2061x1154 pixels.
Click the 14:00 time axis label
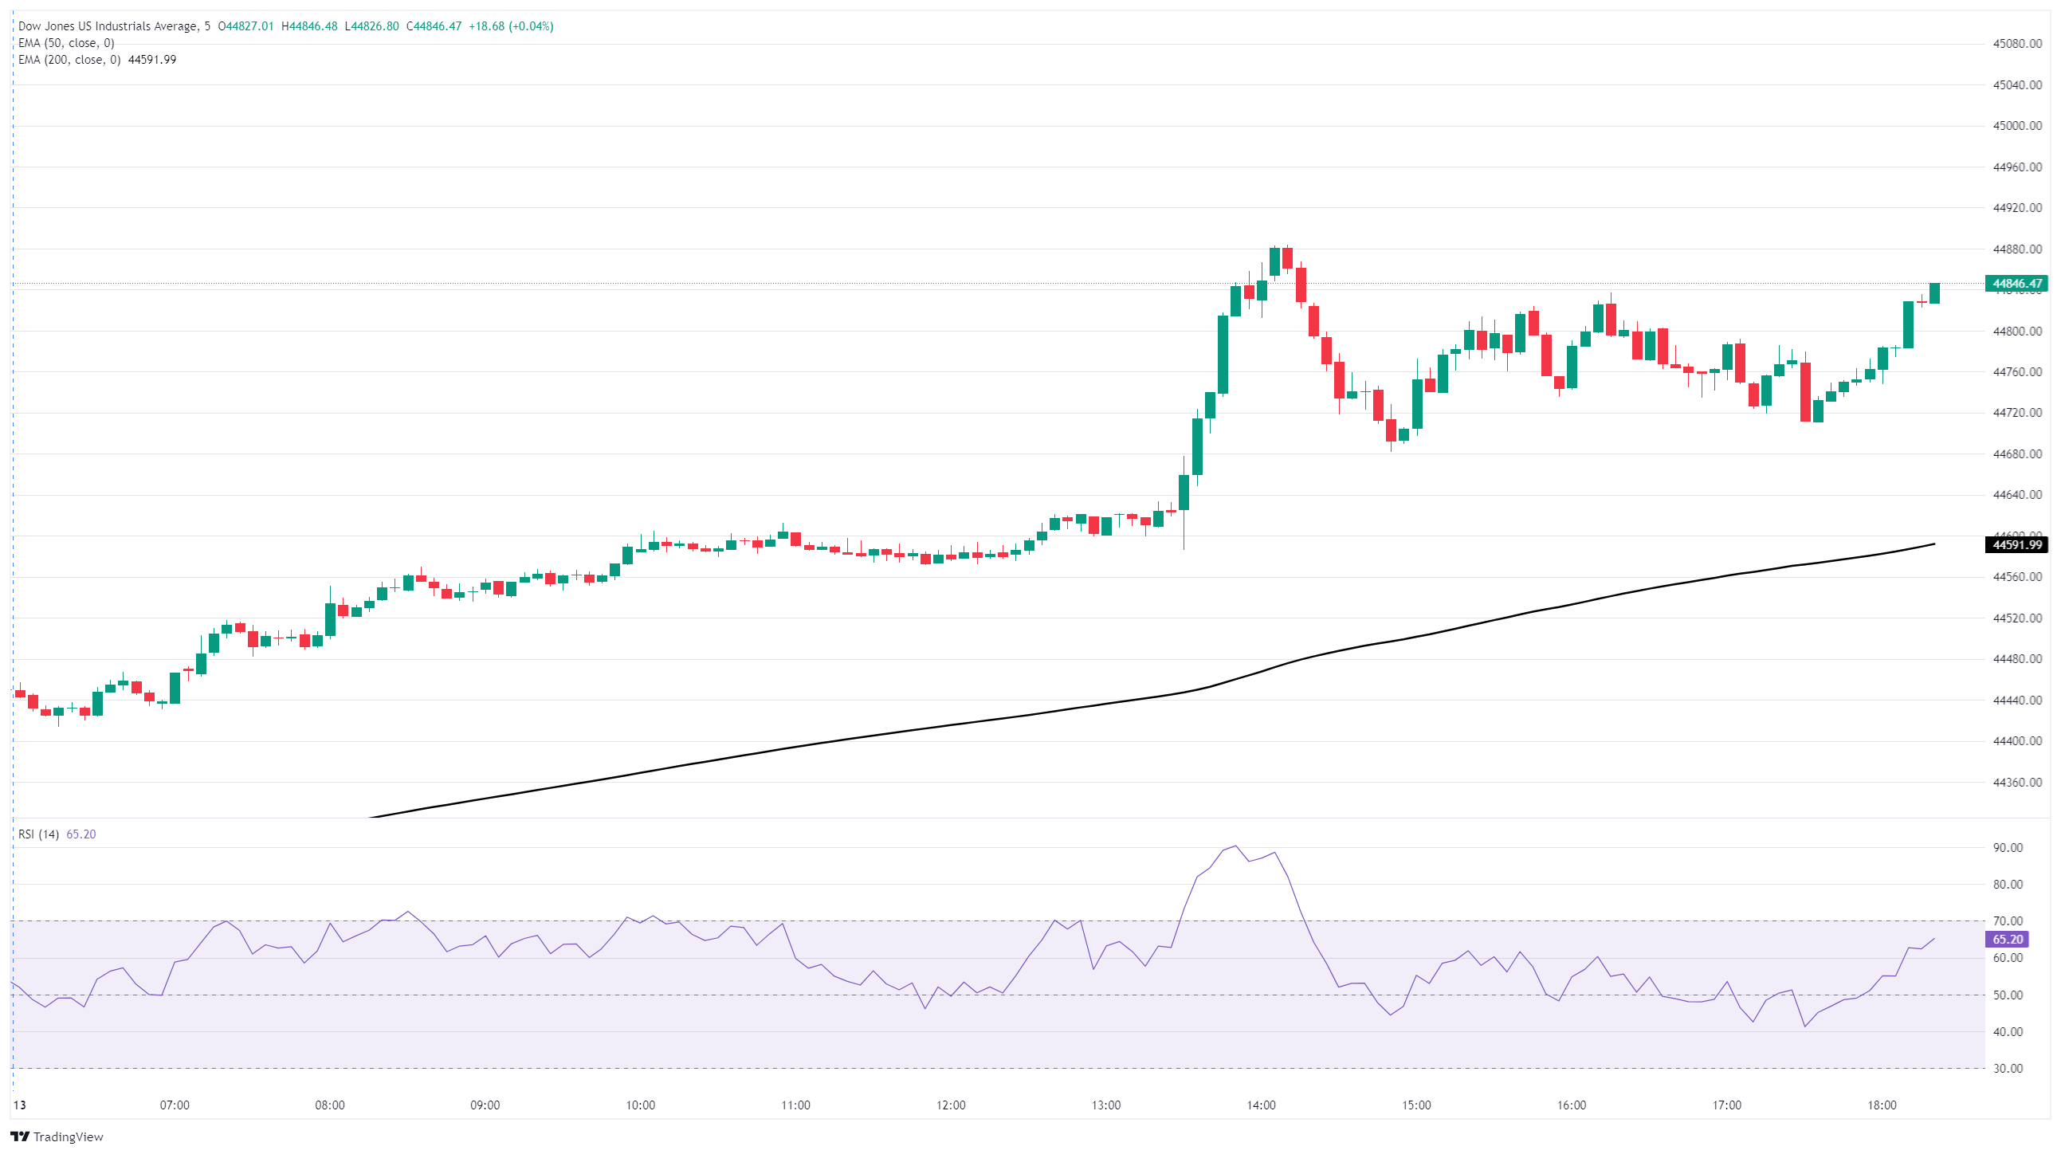point(1261,1105)
